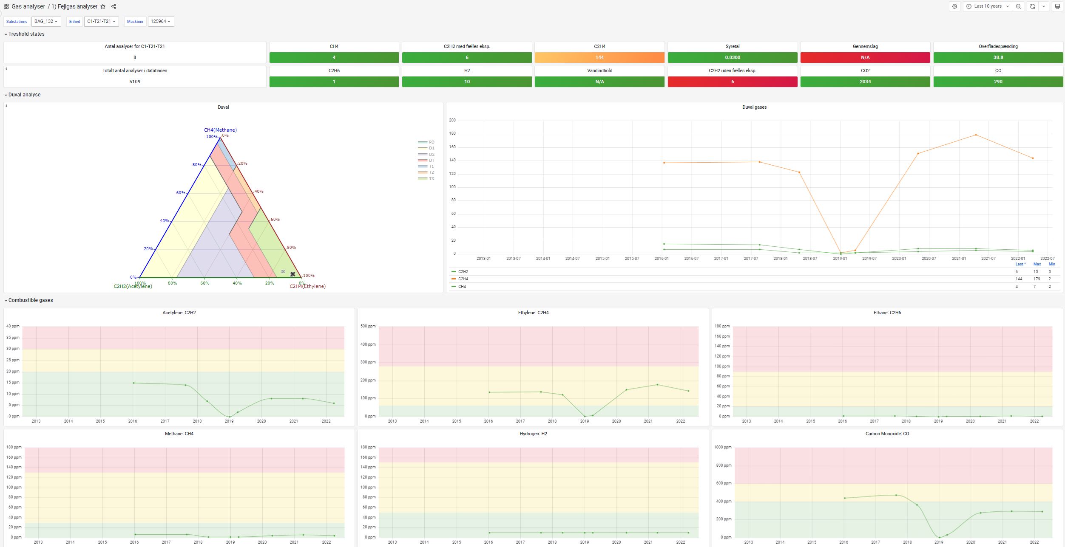Enable TV/kiosk mode via the monitor icon

[1057, 6]
